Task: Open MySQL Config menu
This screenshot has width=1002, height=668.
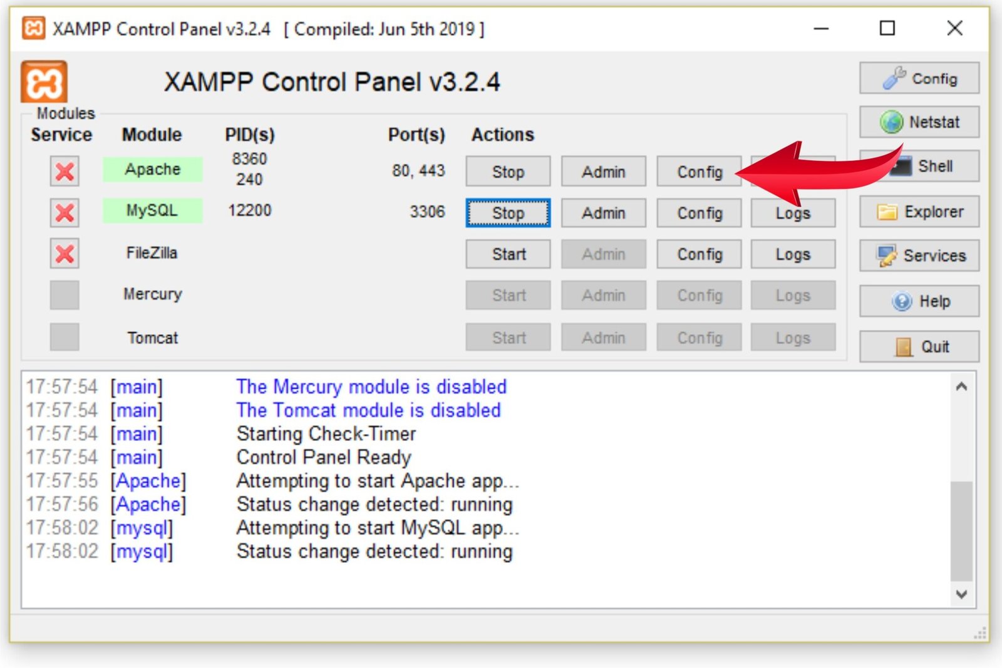Action: click(x=699, y=213)
